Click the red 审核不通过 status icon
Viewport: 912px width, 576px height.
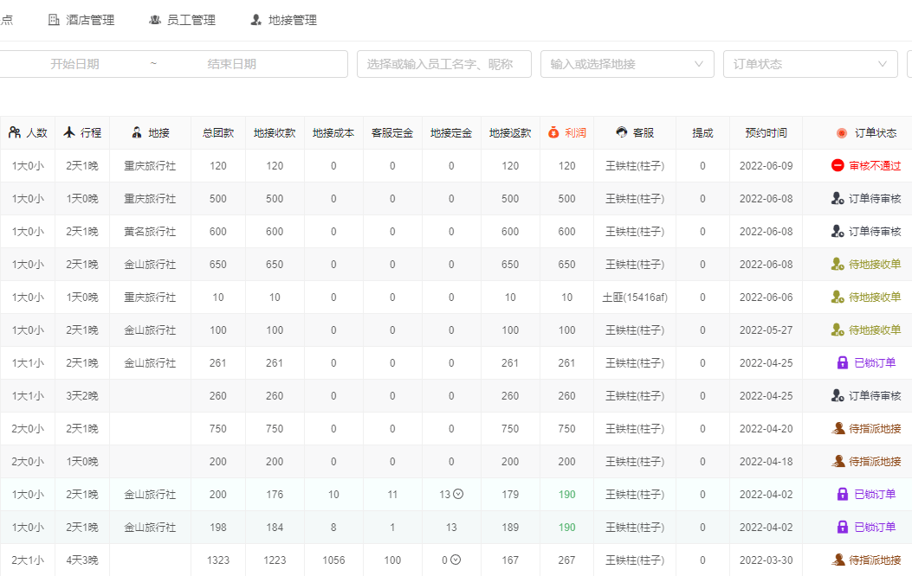pos(838,165)
